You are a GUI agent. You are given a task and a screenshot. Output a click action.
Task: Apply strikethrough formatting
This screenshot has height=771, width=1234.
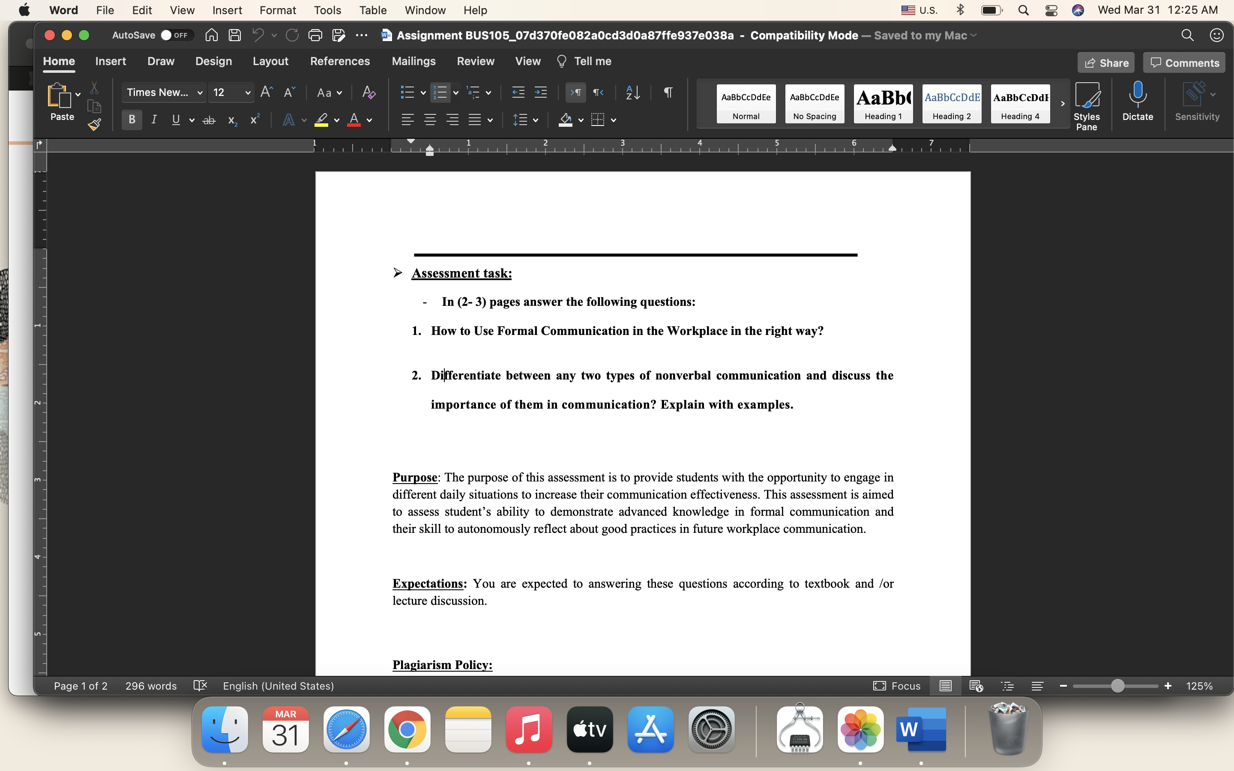pyautogui.click(x=209, y=120)
